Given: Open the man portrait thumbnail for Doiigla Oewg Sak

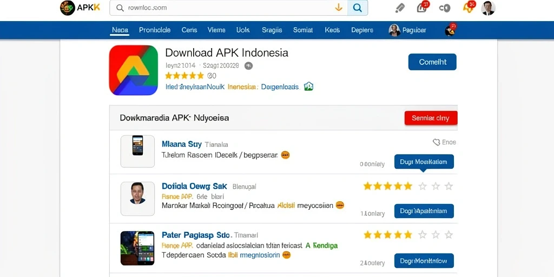Looking at the screenshot, I should pyautogui.click(x=138, y=199).
